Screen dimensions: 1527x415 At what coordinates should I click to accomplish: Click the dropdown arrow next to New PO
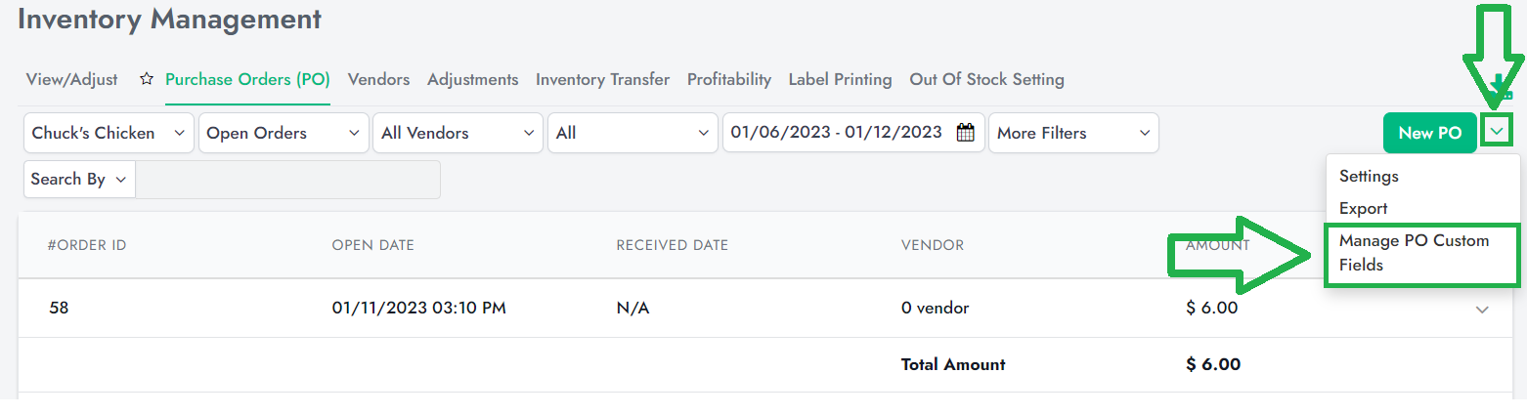pos(1497,133)
